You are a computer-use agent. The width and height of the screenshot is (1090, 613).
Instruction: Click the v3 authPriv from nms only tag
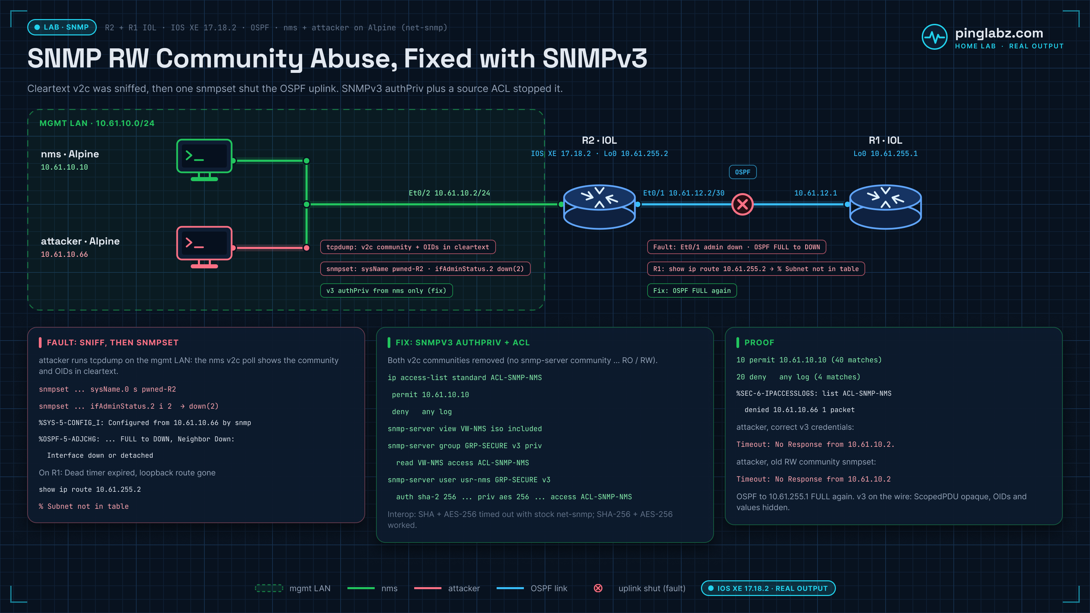(x=386, y=290)
